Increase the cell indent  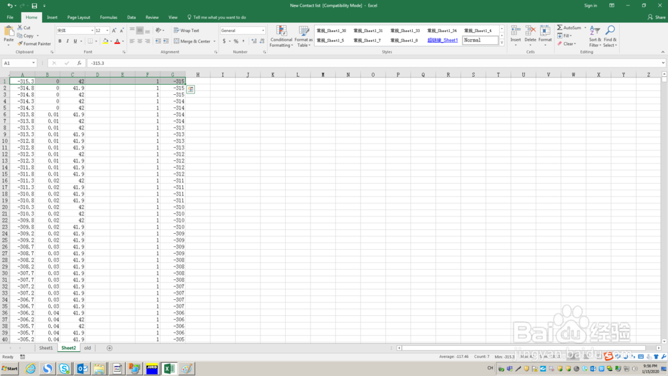click(x=166, y=41)
